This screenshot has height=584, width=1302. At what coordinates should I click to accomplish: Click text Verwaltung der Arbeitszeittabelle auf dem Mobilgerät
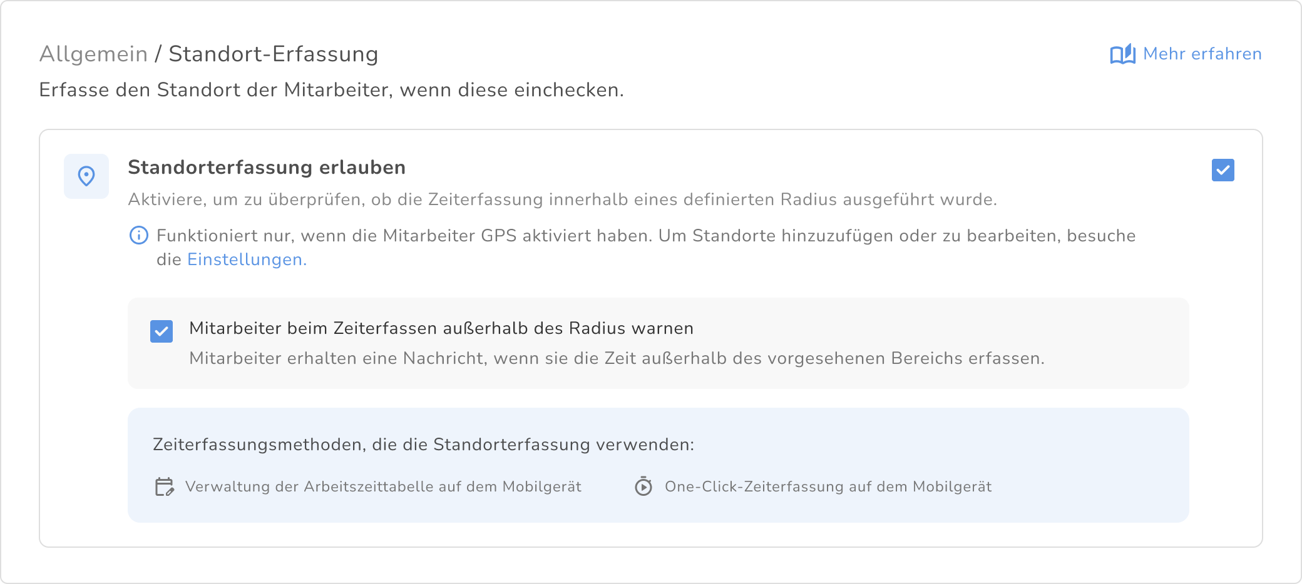coord(383,486)
